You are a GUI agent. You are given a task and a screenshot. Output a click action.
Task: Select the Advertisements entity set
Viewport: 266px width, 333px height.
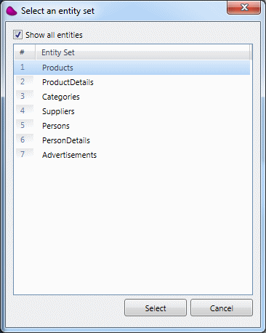pyautogui.click(x=132, y=155)
